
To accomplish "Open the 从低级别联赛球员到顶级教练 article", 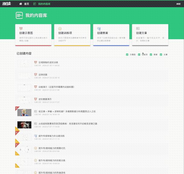I will [68, 124].
